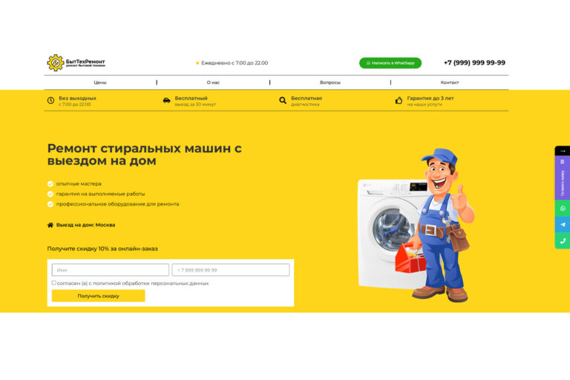Open the Контакт menu item
The image size is (570, 380).
[450, 82]
